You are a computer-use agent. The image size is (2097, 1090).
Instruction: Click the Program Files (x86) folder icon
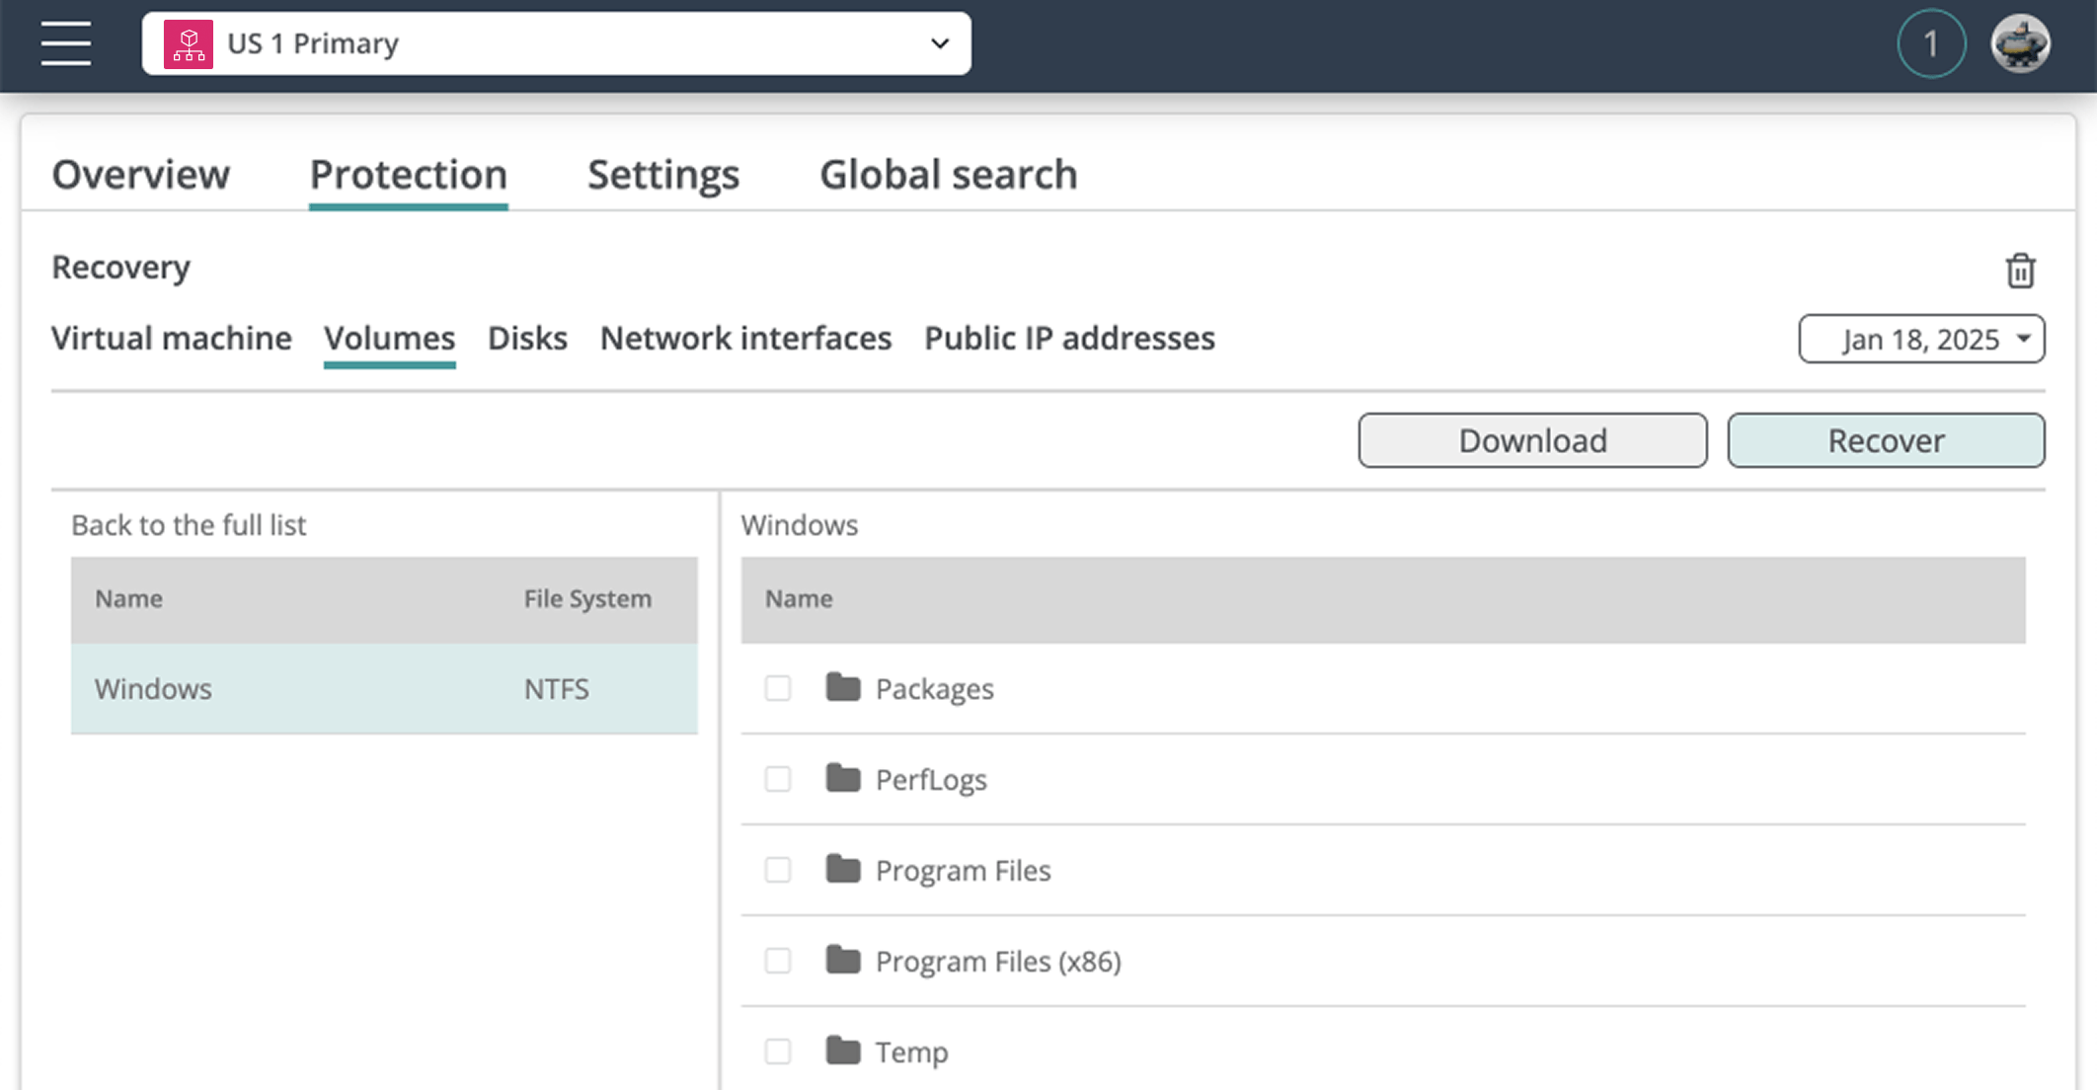(842, 960)
